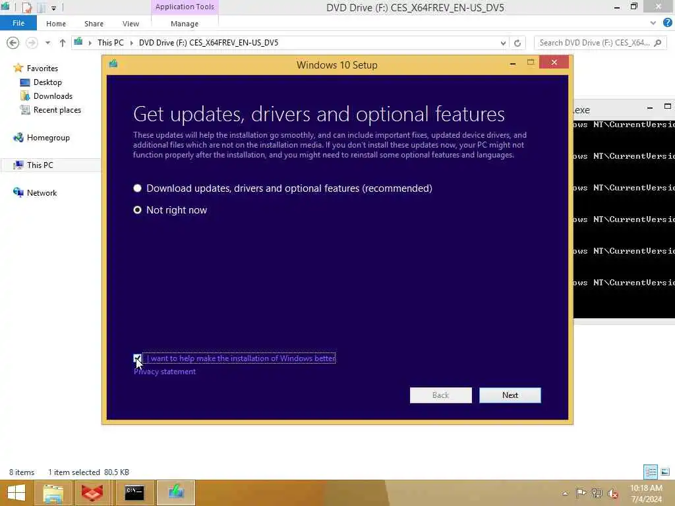Open the Manage ribbon tab
Screen dimensions: 675x506
[185, 24]
